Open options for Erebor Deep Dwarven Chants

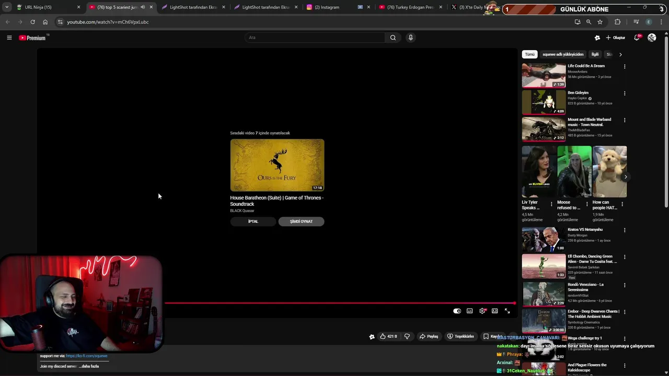click(624, 312)
